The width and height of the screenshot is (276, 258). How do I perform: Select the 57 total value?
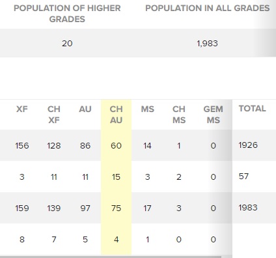[243, 177]
